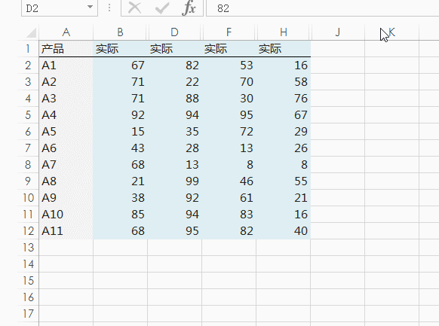Click cell with value 70
The width and height of the screenshot is (439, 326).
click(x=229, y=82)
